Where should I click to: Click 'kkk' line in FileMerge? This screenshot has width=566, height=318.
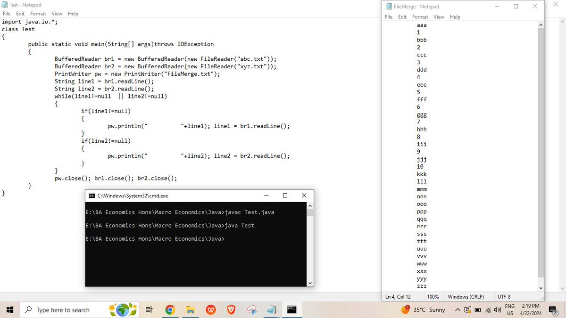[422, 174]
